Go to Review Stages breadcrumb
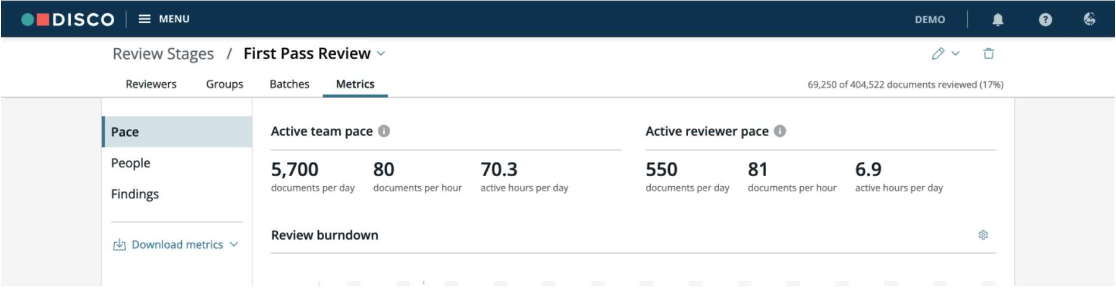 (164, 54)
